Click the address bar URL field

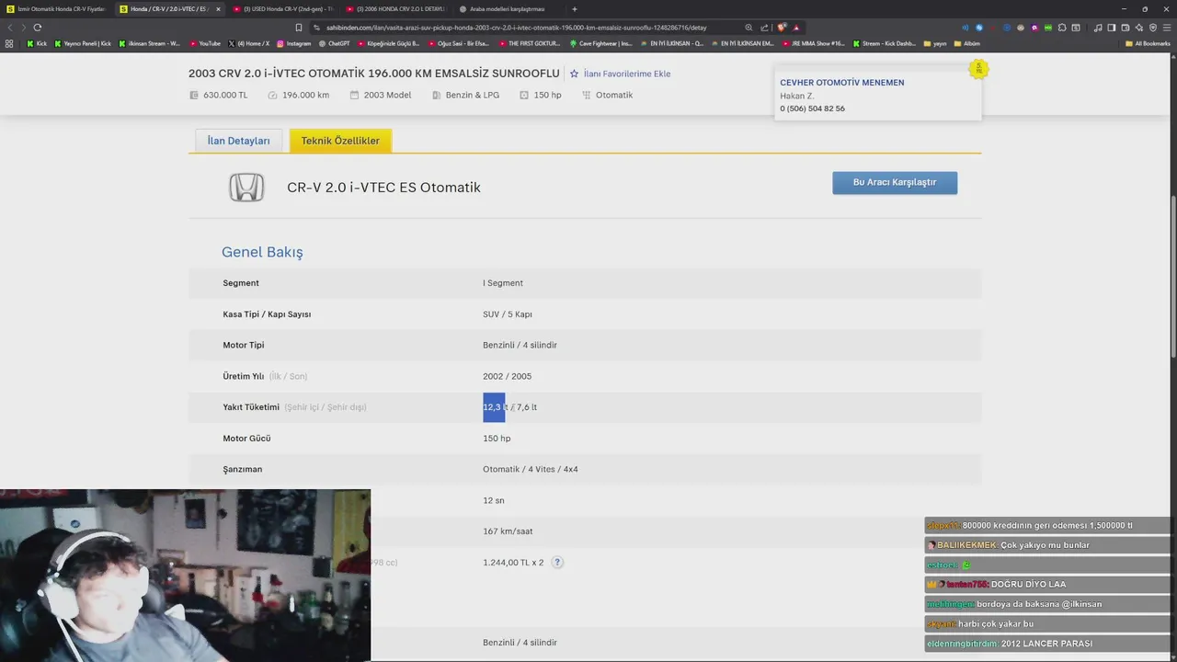pyautogui.click(x=524, y=28)
